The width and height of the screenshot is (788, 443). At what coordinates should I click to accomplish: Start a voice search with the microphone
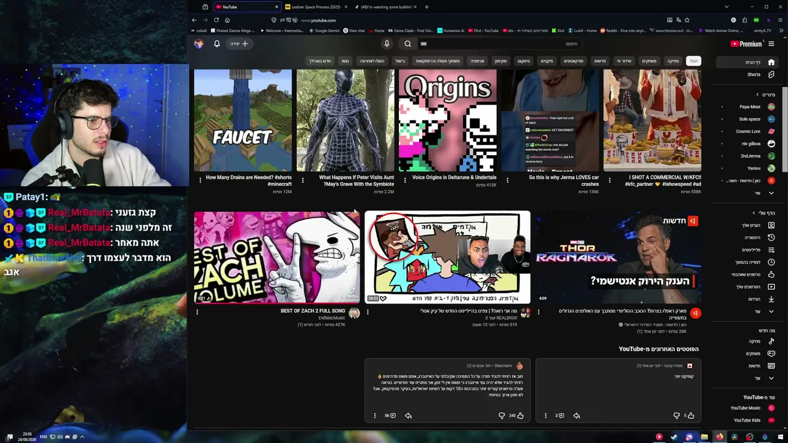click(387, 44)
